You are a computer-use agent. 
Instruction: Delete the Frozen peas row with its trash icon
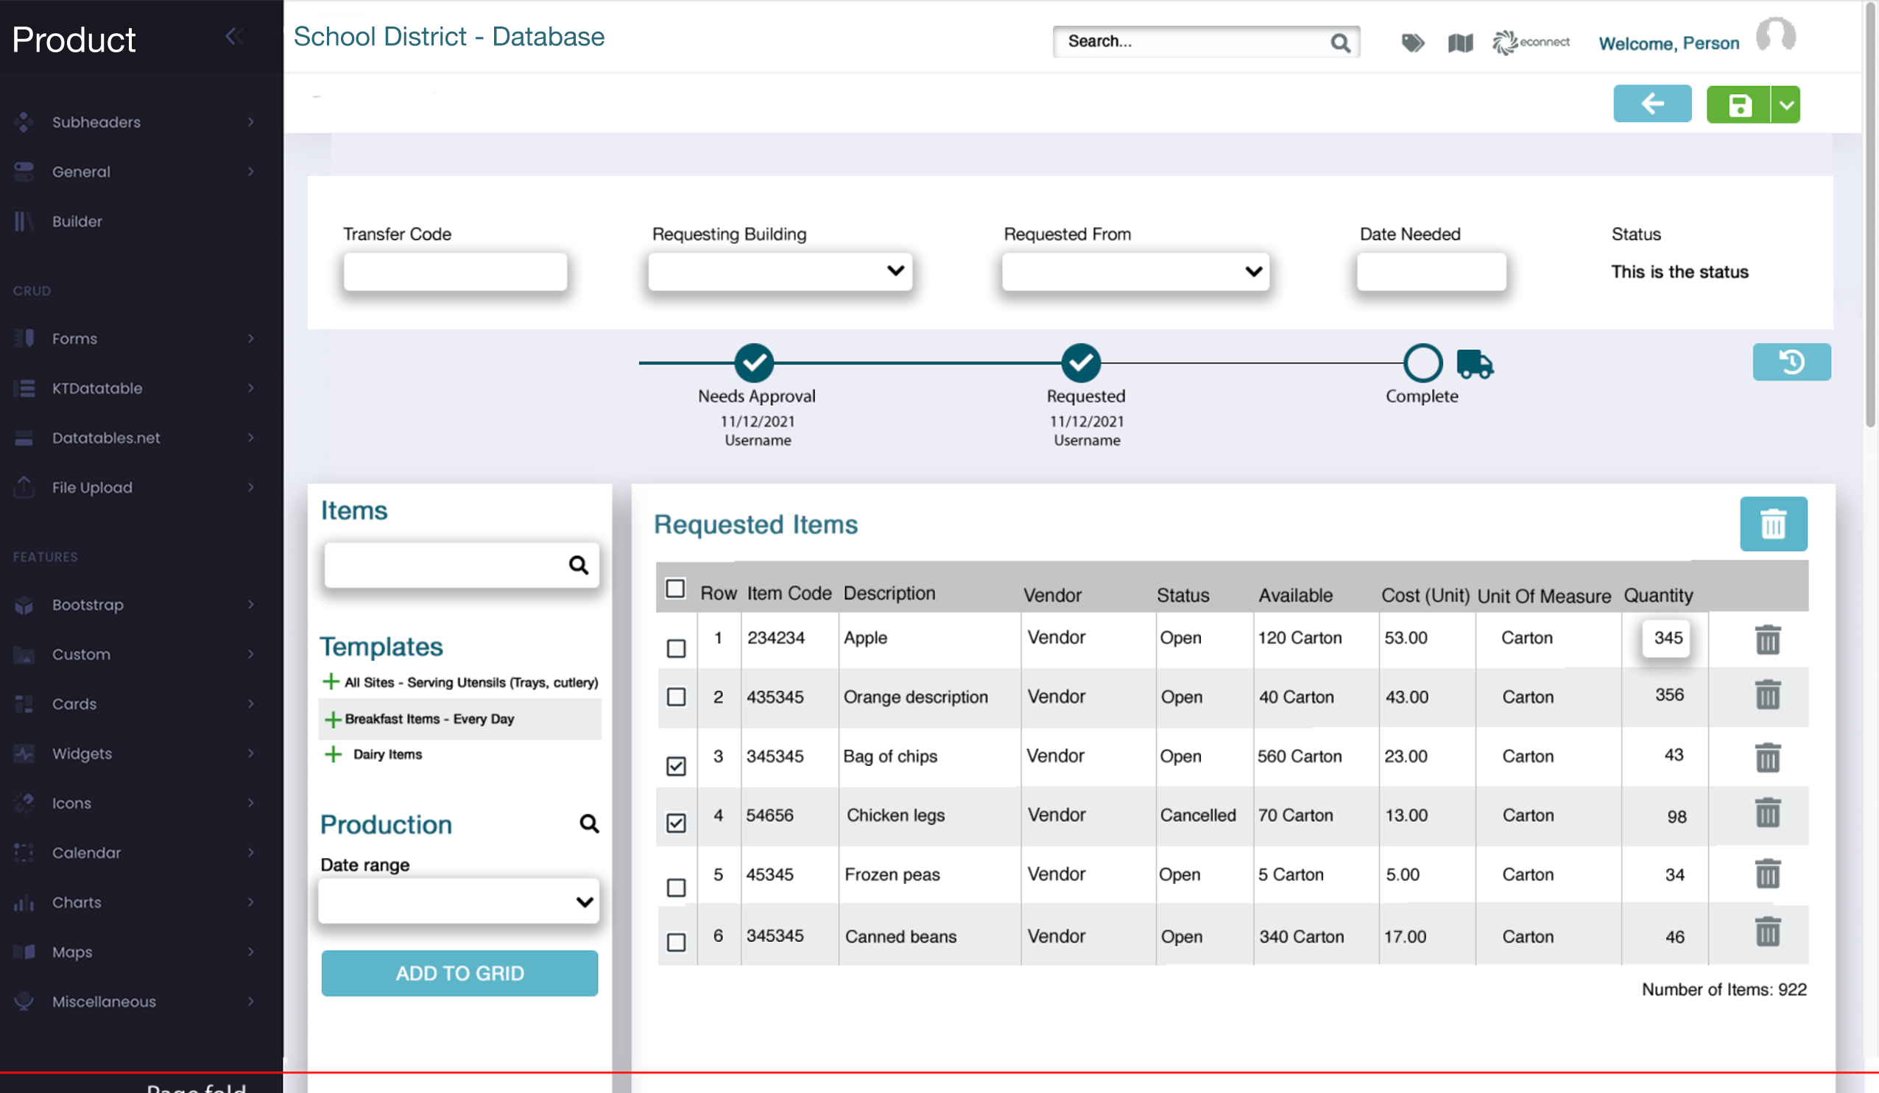point(1768,874)
